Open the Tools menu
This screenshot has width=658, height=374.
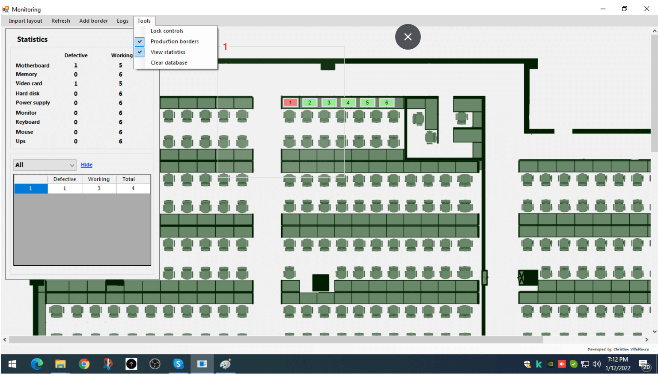[144, 21]
